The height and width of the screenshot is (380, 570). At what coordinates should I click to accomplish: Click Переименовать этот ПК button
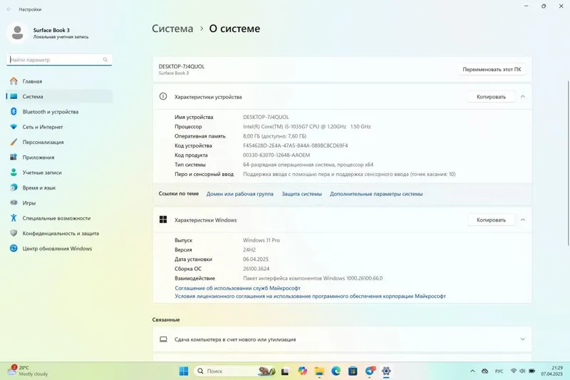click(492, 69)
